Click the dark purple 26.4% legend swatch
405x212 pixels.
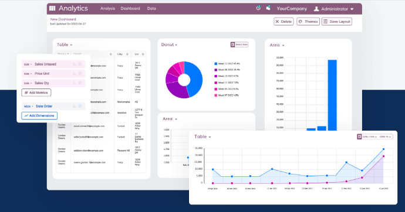click(215, 70)
